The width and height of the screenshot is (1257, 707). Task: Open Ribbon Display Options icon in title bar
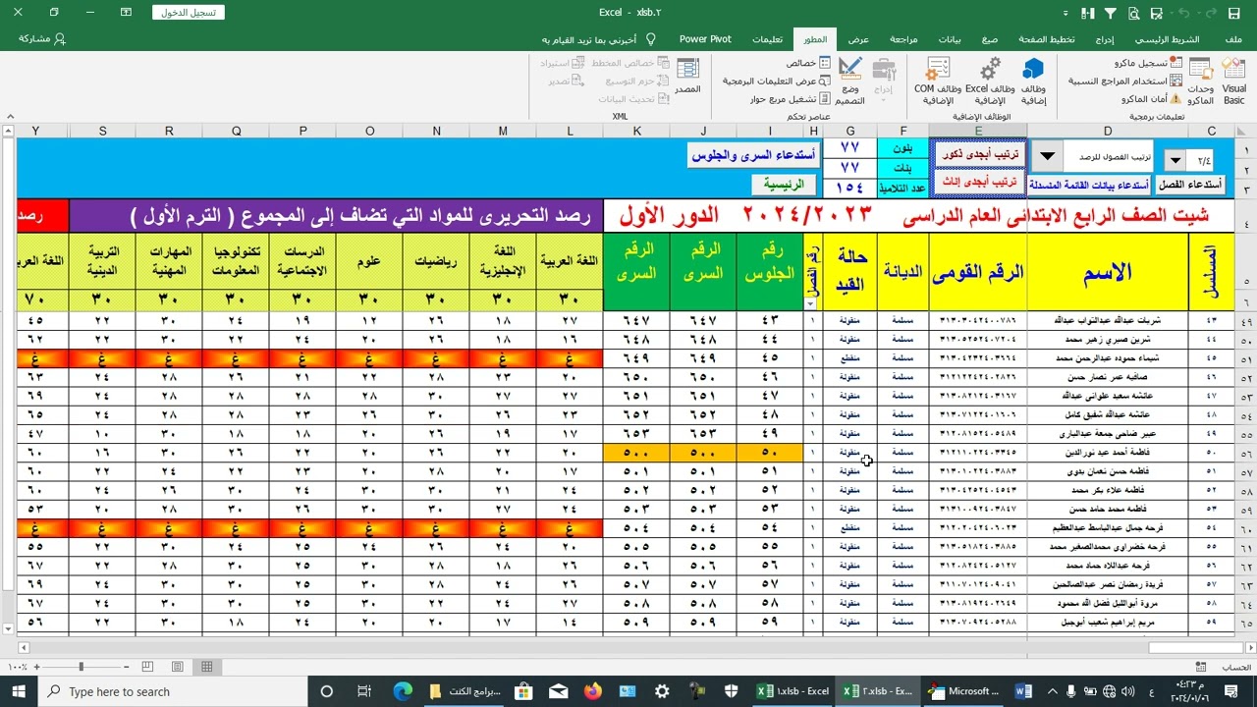click(x=126, y=13)
